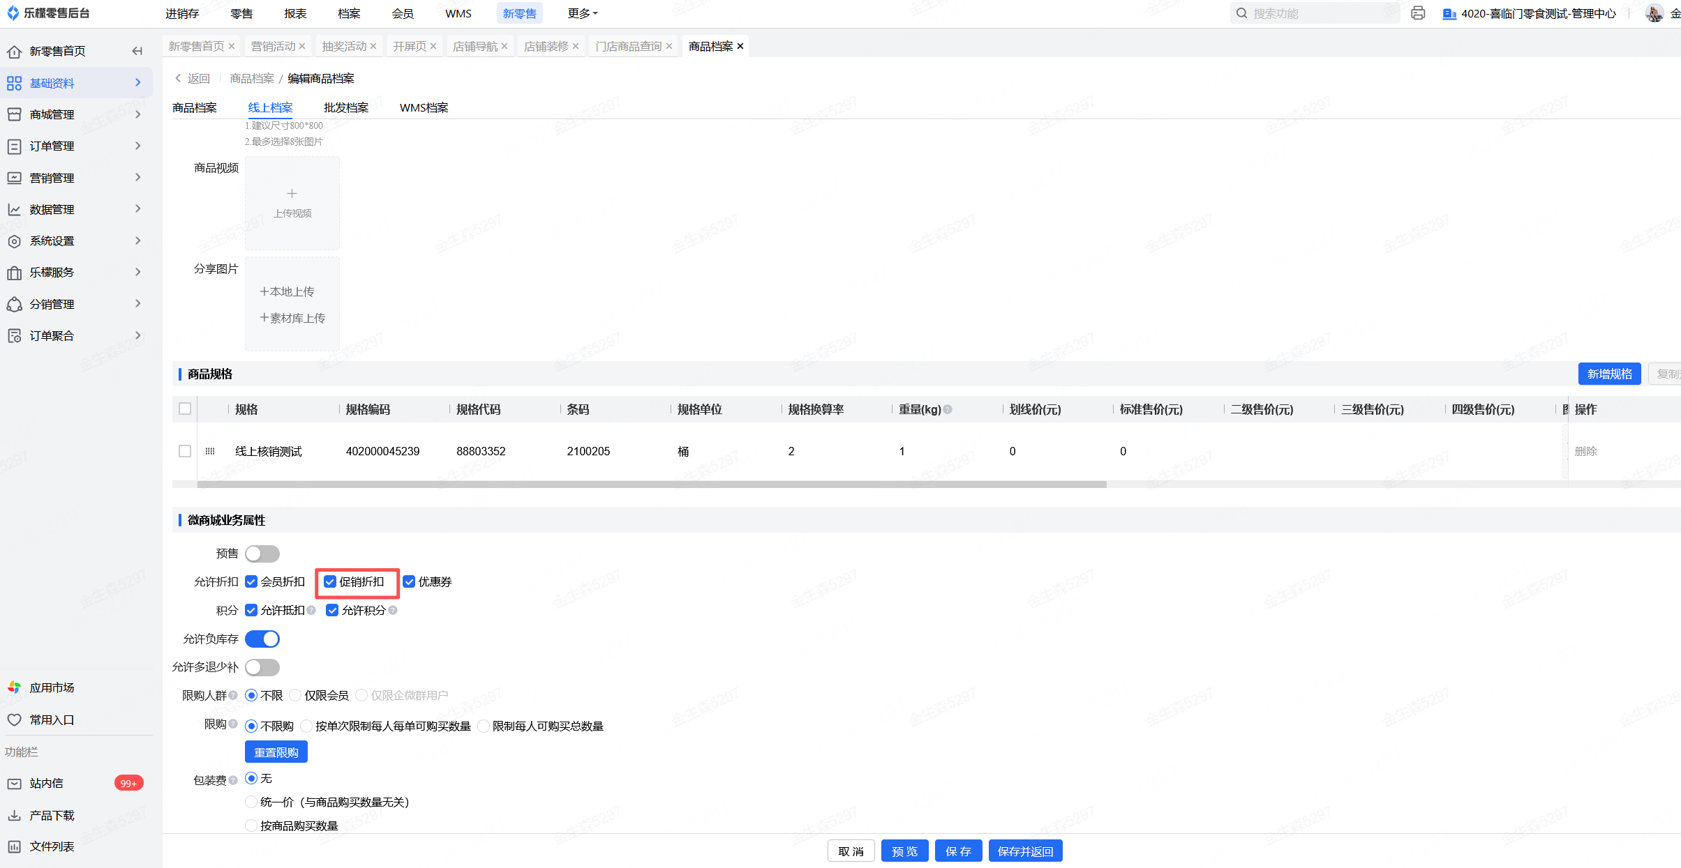1681x868 pixels.
Task: Open the 店铺装修 page tab
Action: tap(546, 46)
